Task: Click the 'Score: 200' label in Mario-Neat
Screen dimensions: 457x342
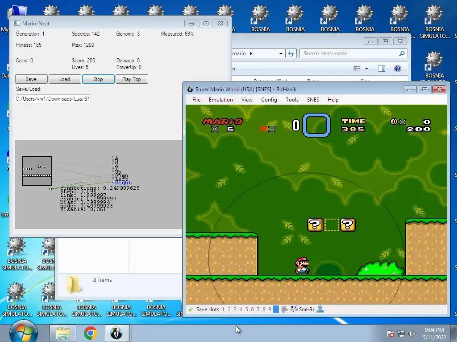Action: (83, 61)
